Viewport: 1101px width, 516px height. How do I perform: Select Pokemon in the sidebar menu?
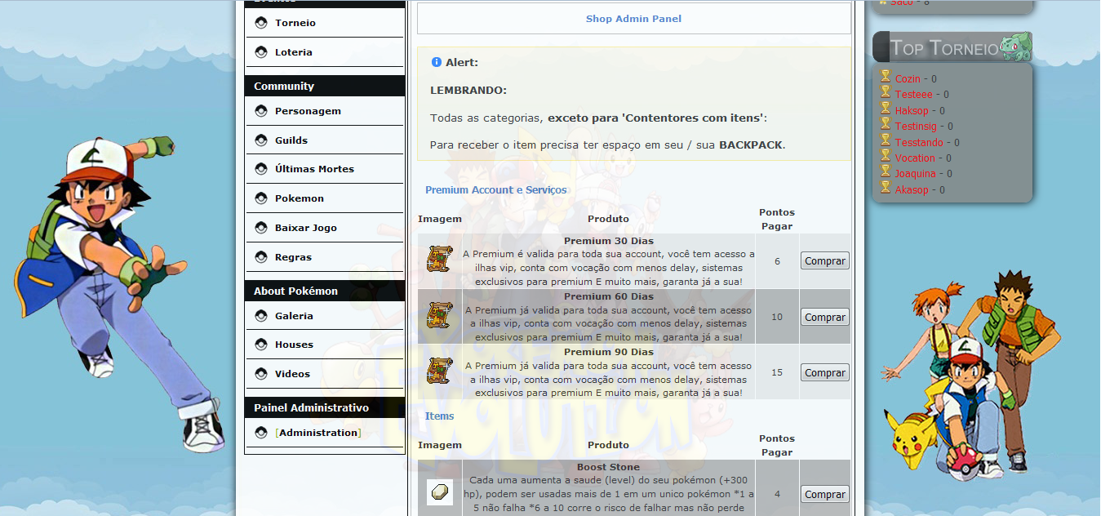300,198
